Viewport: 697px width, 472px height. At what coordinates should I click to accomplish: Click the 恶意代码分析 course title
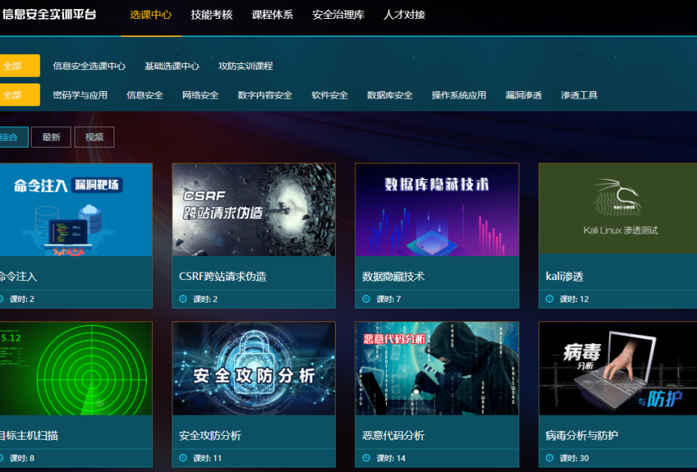point(394,435)
